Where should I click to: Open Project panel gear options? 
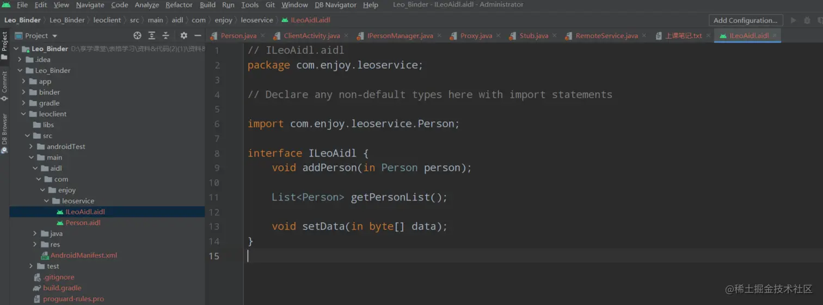pyautogui.click(x=184, y=35)
